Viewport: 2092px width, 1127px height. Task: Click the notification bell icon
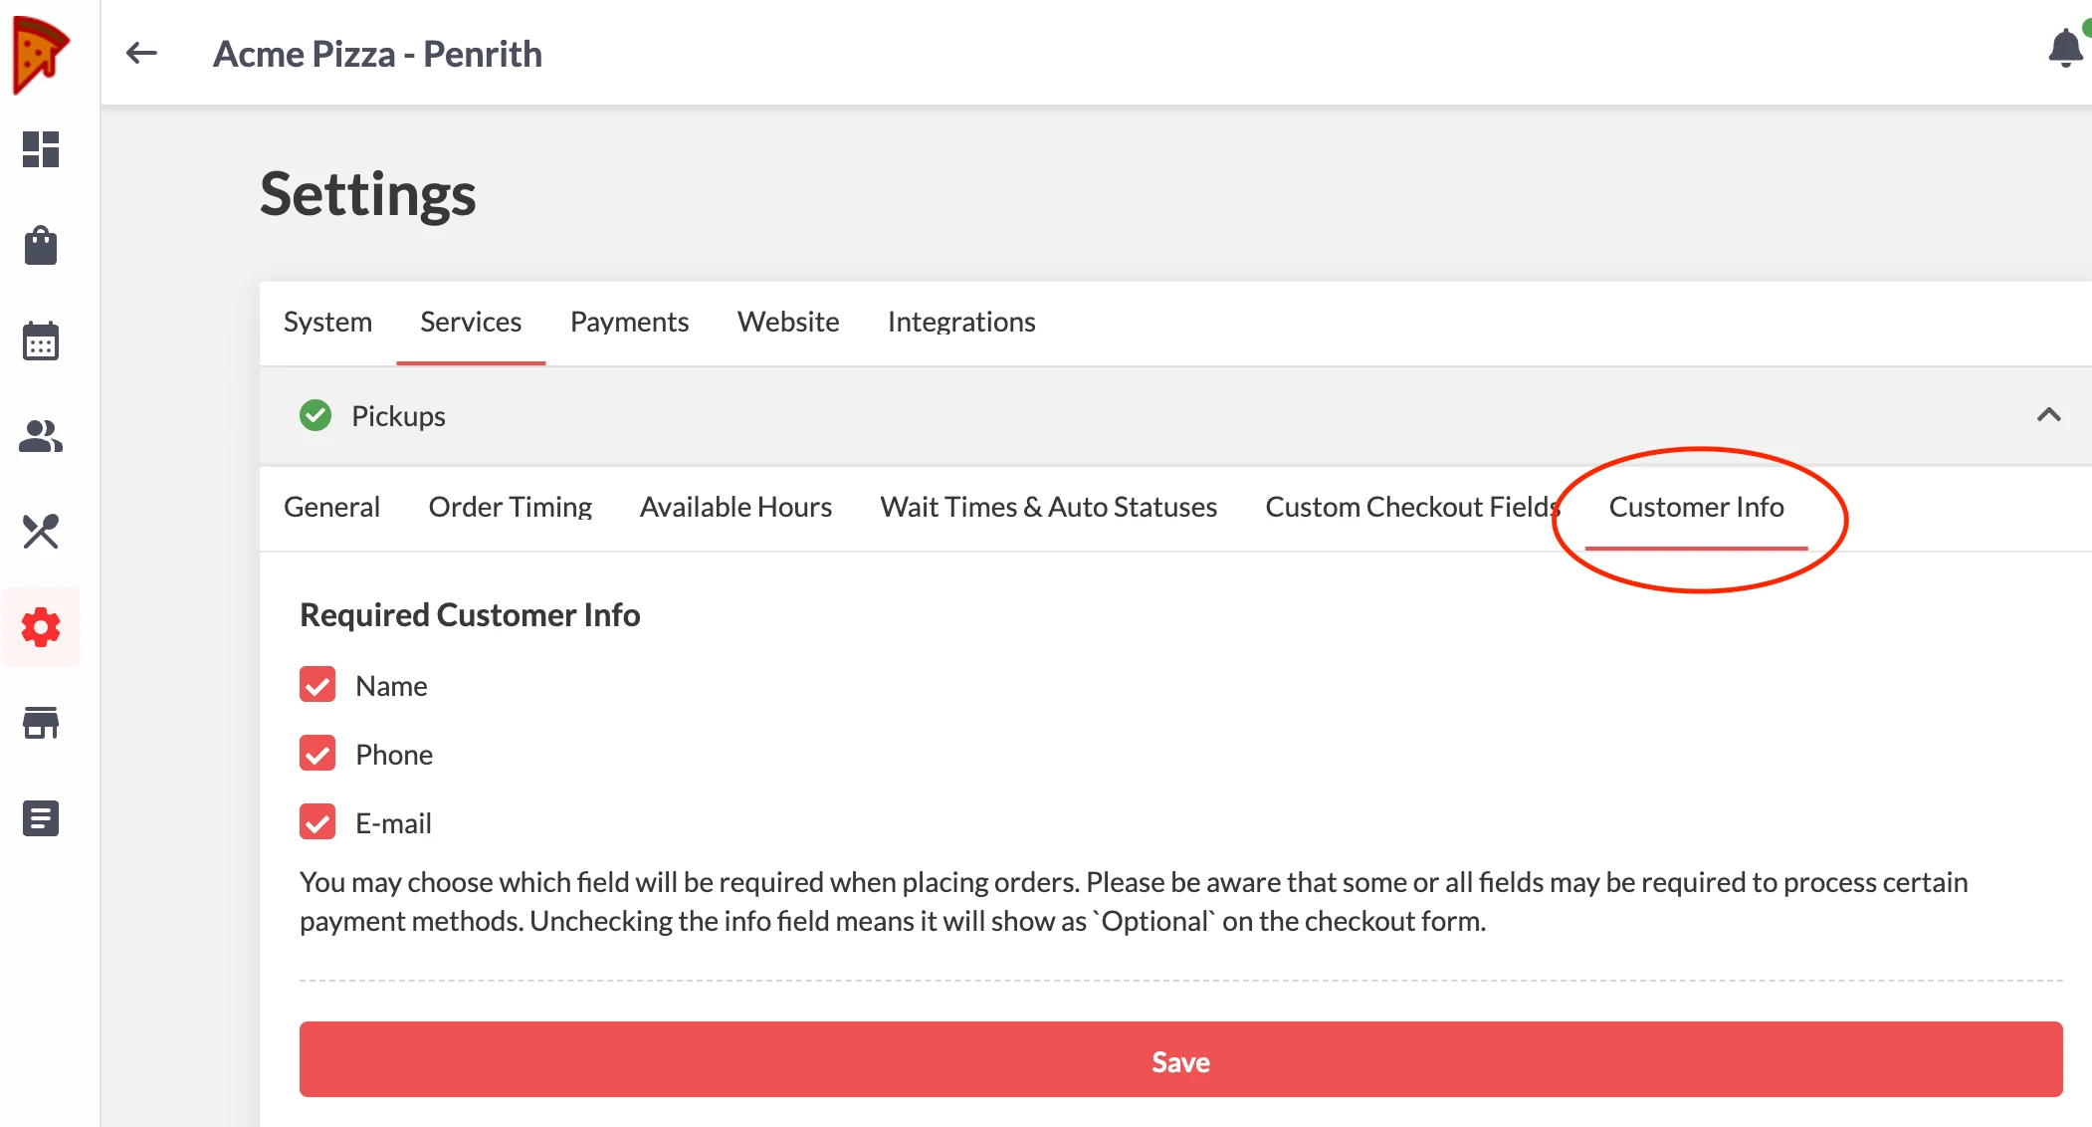(x=2066, y=48)
